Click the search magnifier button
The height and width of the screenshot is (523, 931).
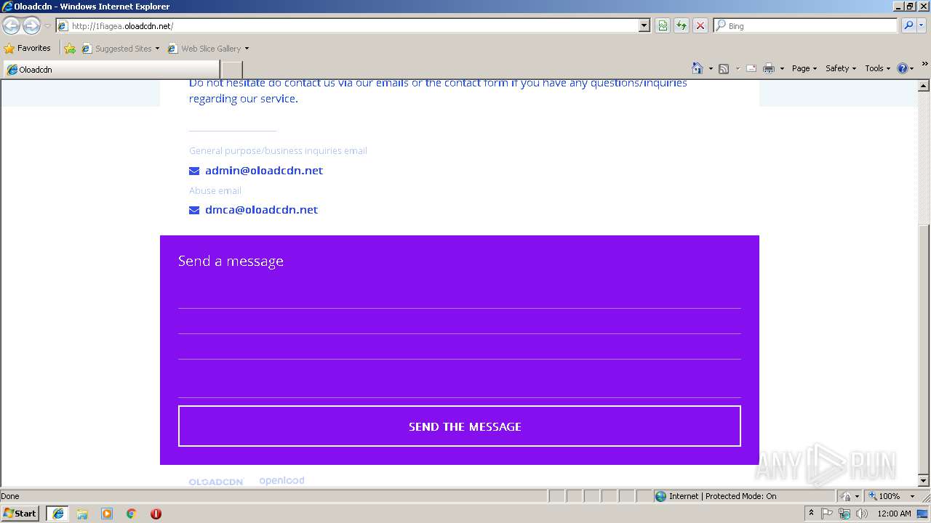click(x=908, y=25)
